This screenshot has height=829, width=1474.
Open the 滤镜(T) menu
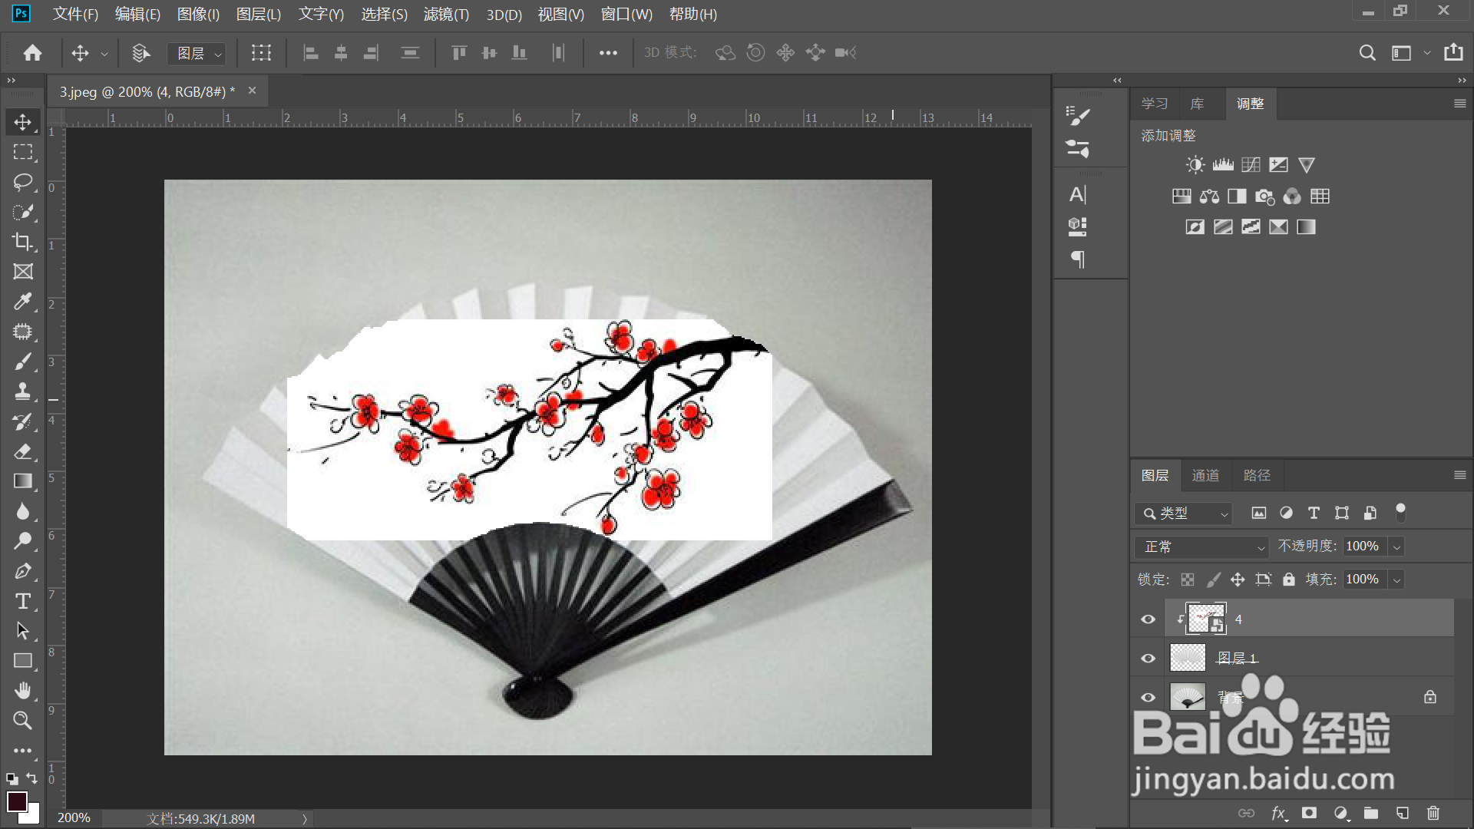pyautogui.click(x=446, y=15)
